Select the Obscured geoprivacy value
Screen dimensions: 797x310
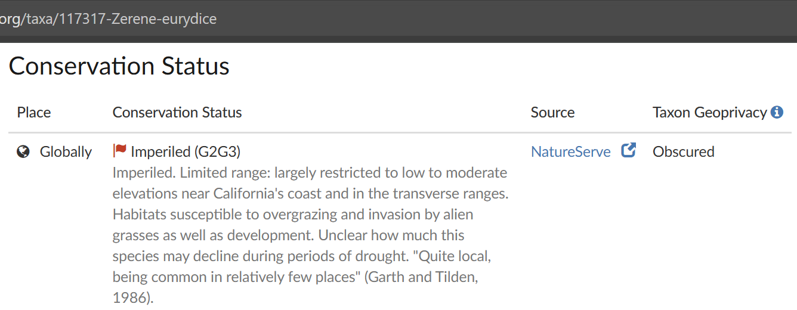click(x=683, y=152)
